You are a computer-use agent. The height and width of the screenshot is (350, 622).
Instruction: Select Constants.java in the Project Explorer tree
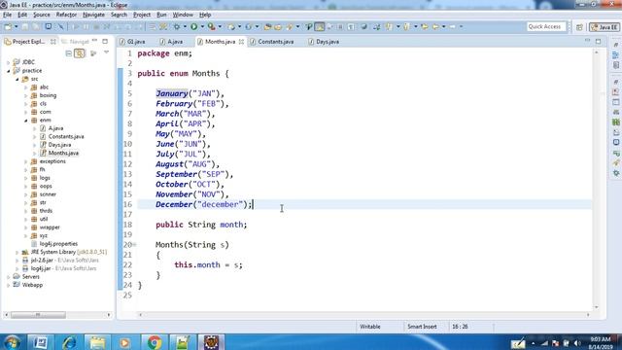pyautogui.click(x=66, y=136)
